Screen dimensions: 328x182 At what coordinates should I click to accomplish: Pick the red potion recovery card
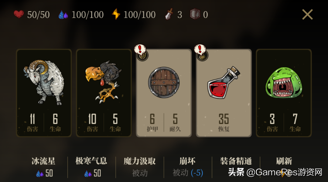[x=224, y=93]
